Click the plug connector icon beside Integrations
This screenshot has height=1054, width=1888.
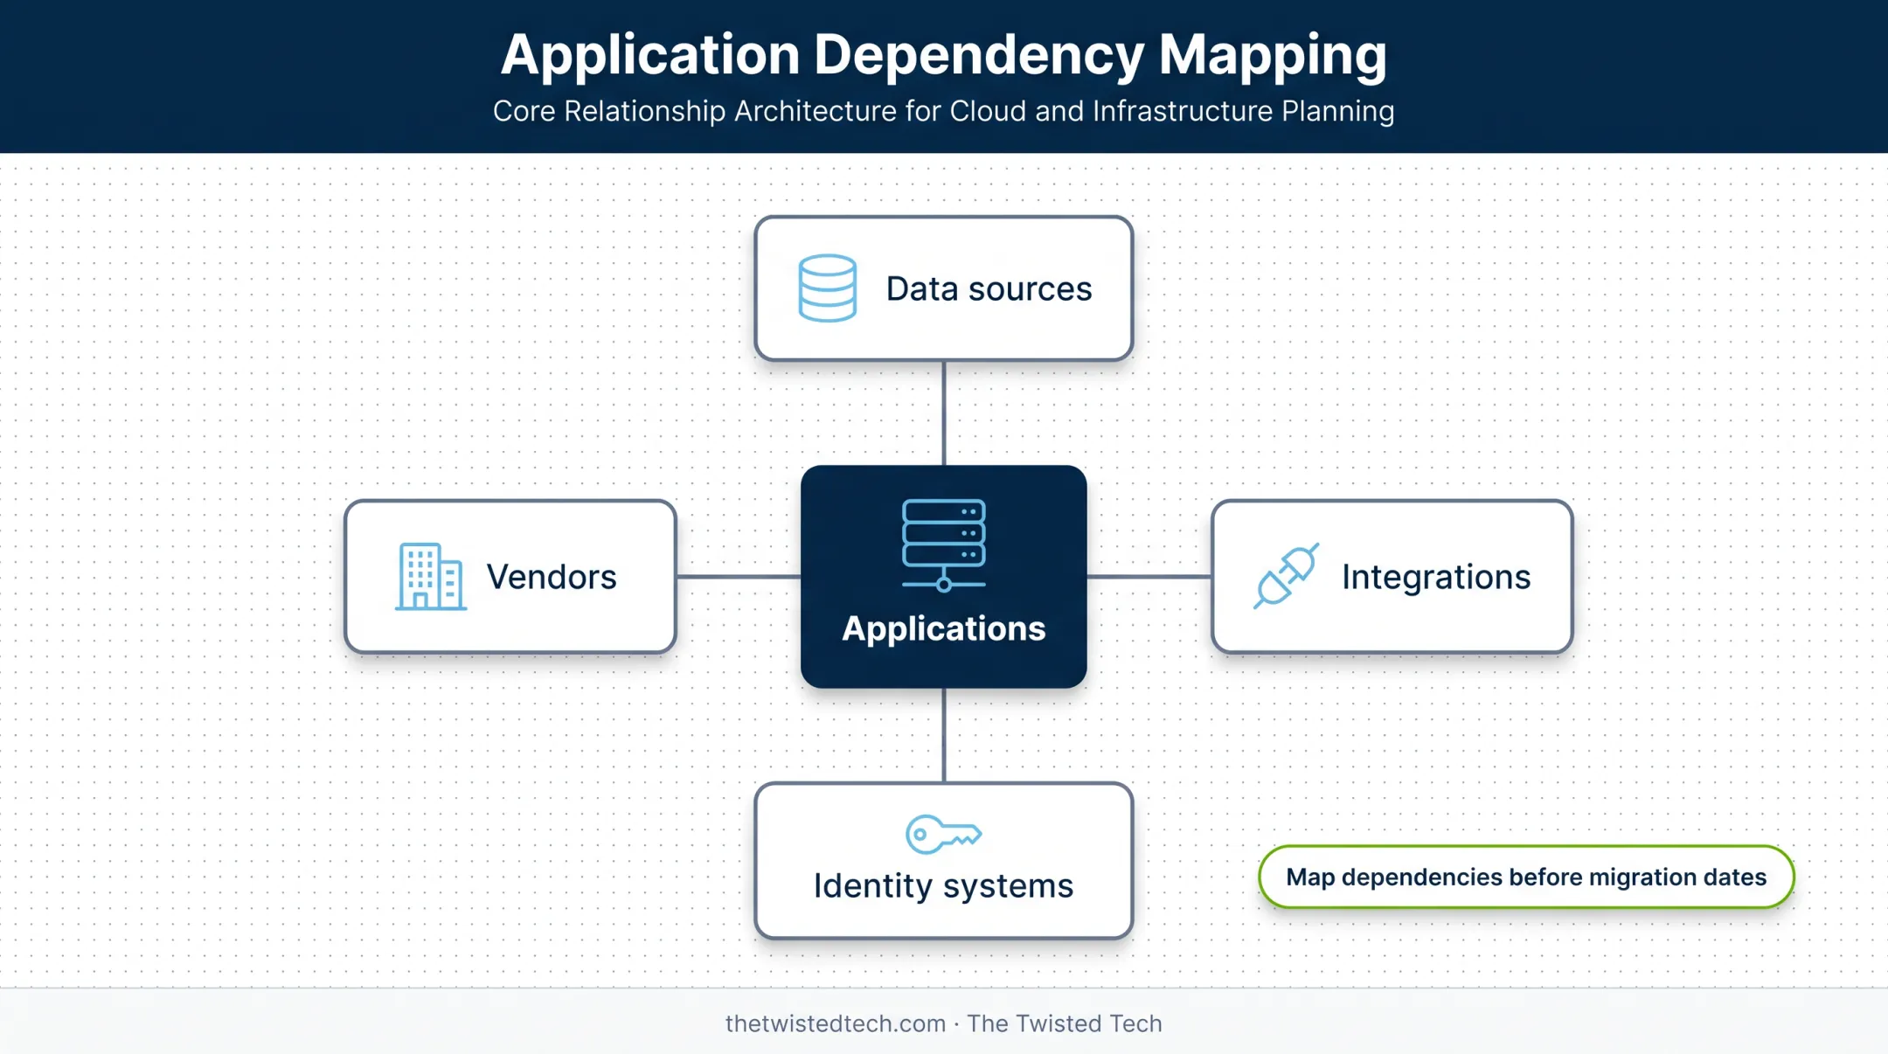click(x=1286, y=576)
